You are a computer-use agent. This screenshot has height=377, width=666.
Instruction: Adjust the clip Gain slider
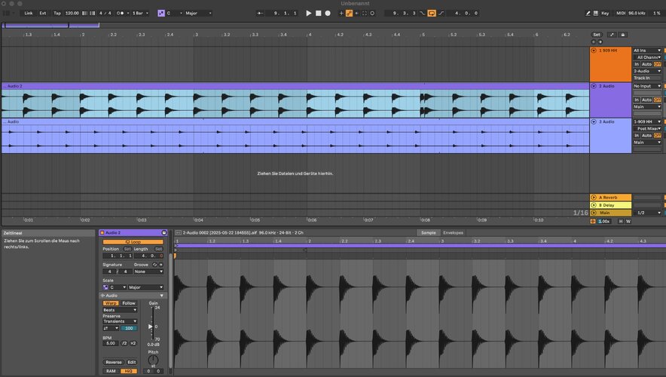click(151, 326)
